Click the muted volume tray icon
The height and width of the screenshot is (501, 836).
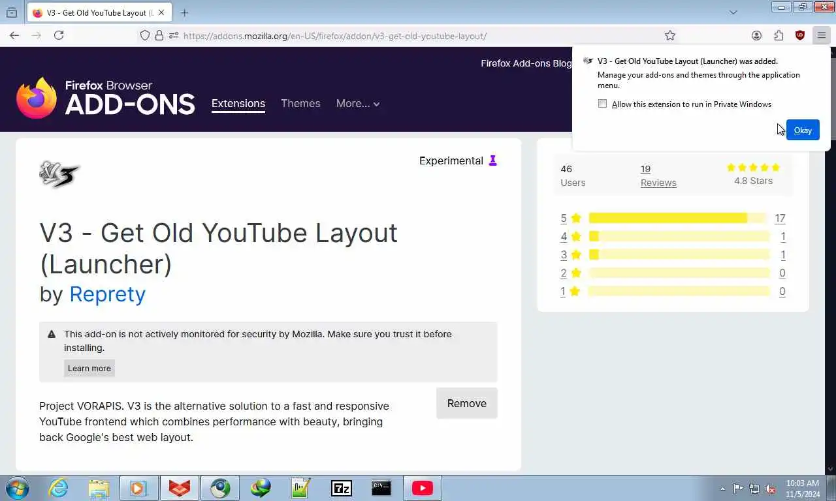(770, 488)
